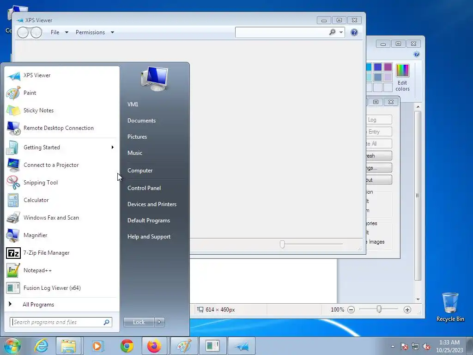Switch to Paint taskbar button
This screenshot has height=355, width=473.
coord(184,346)
